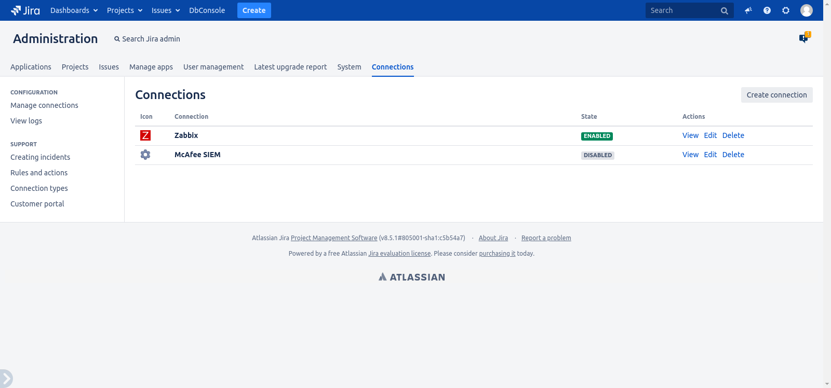Click the Connection column header
Image resolution: width=831 pixels, height=388 pixels.
click(x=191, y=117)
